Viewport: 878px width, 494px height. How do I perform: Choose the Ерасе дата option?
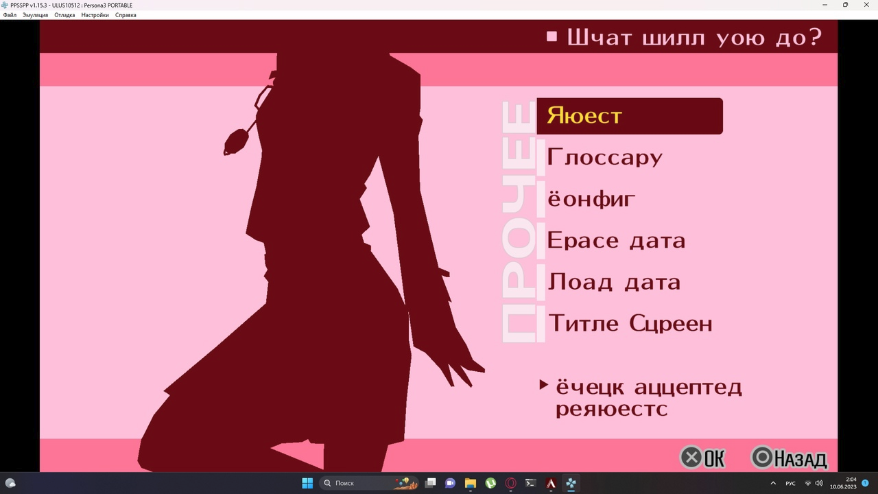616,241
